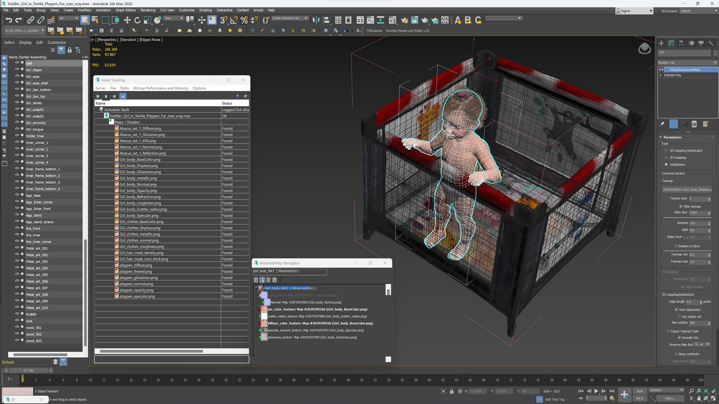Toggle visibility eye of VRayDisplacementMod modifier
Screen dimensions: 719x404
[661, 70]
